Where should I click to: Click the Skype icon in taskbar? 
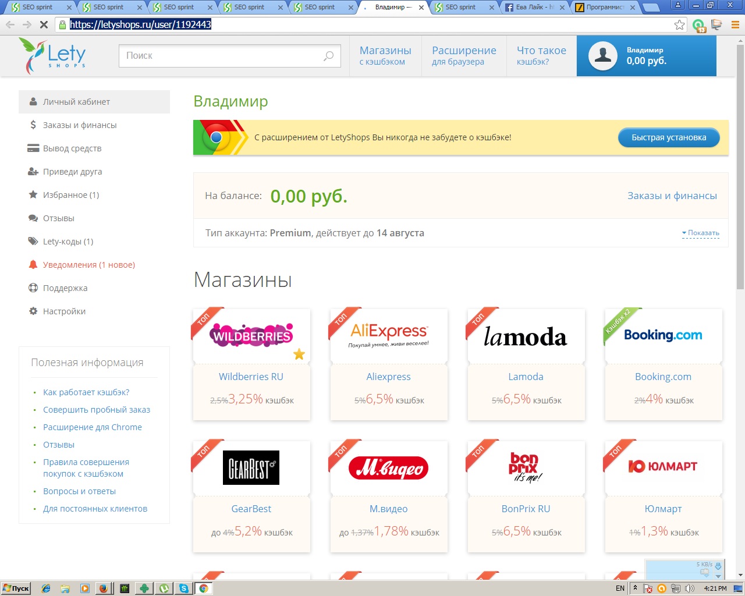184,588
